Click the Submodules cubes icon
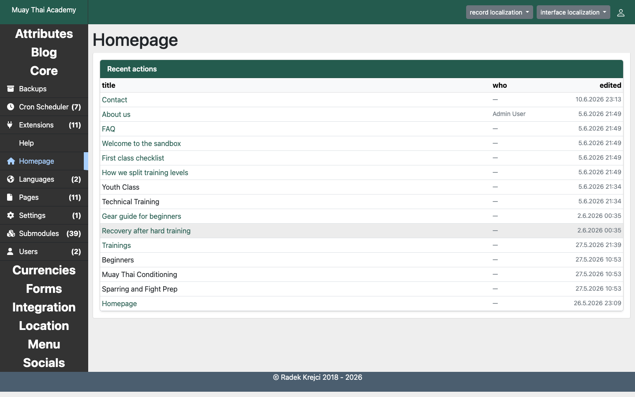 tap(11, 233)
